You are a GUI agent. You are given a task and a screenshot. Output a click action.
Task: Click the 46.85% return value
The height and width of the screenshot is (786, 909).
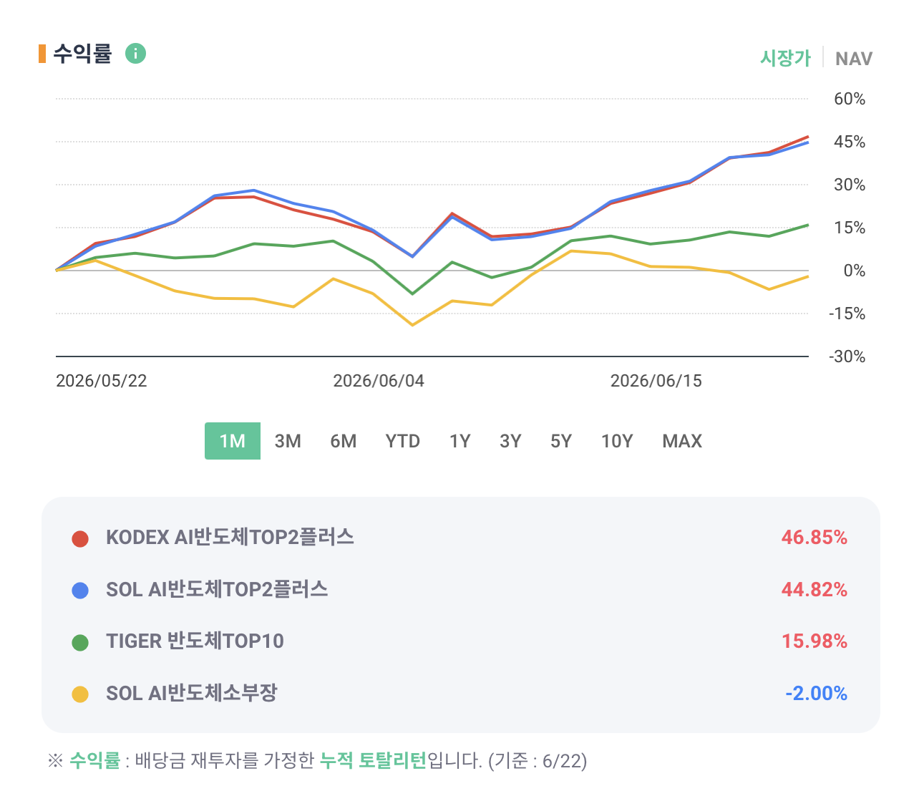tap(814, 538)
